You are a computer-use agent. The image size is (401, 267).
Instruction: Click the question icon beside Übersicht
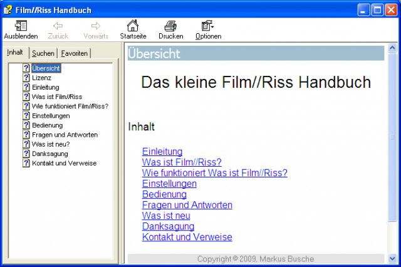[x=26, y=68]
